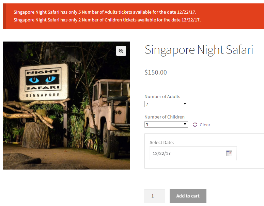Click the Adults tickets availability error message
The height and width of the screenshot is (206, 264).
pyautogui.click(x=105, y=12)
